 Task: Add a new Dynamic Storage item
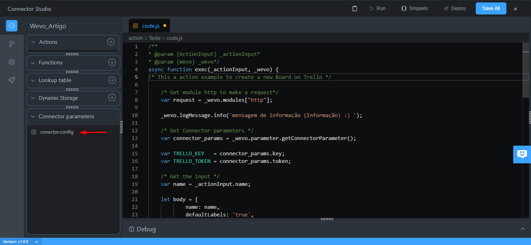click(x=112, y=98)
